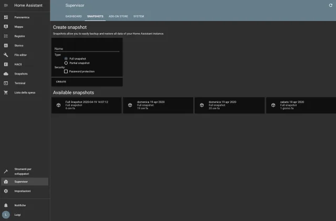This screenshot has height=221, width=336.
Task: Collapse the sidebar with the hamburger menu icon
Action: pos(6,5)
